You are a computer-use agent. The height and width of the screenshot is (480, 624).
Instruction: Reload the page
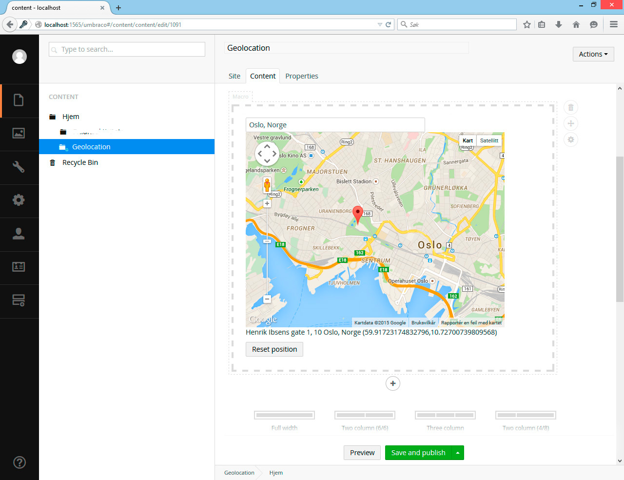389,24
